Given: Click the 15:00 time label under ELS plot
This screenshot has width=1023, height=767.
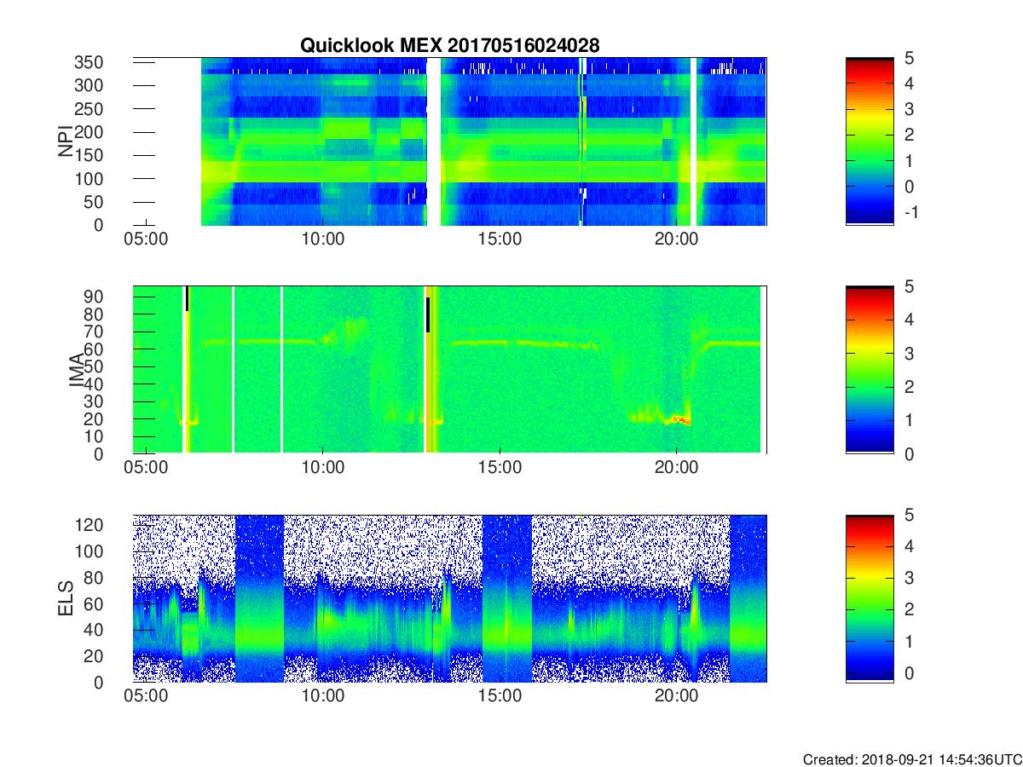Looking at the screenshot, I should (500, 696).
